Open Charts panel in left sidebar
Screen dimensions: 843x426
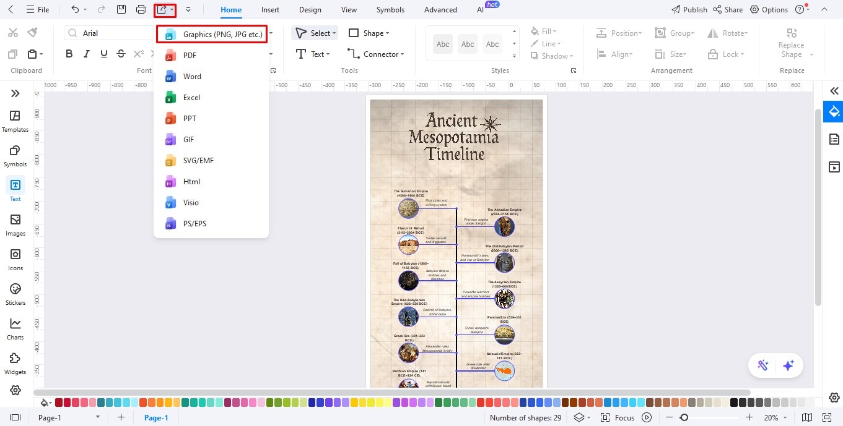pos(15,329)
